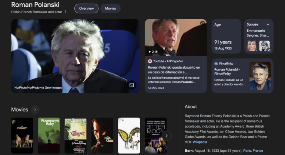Click the image gallery icon on the main photo

[x=132, y=85]
